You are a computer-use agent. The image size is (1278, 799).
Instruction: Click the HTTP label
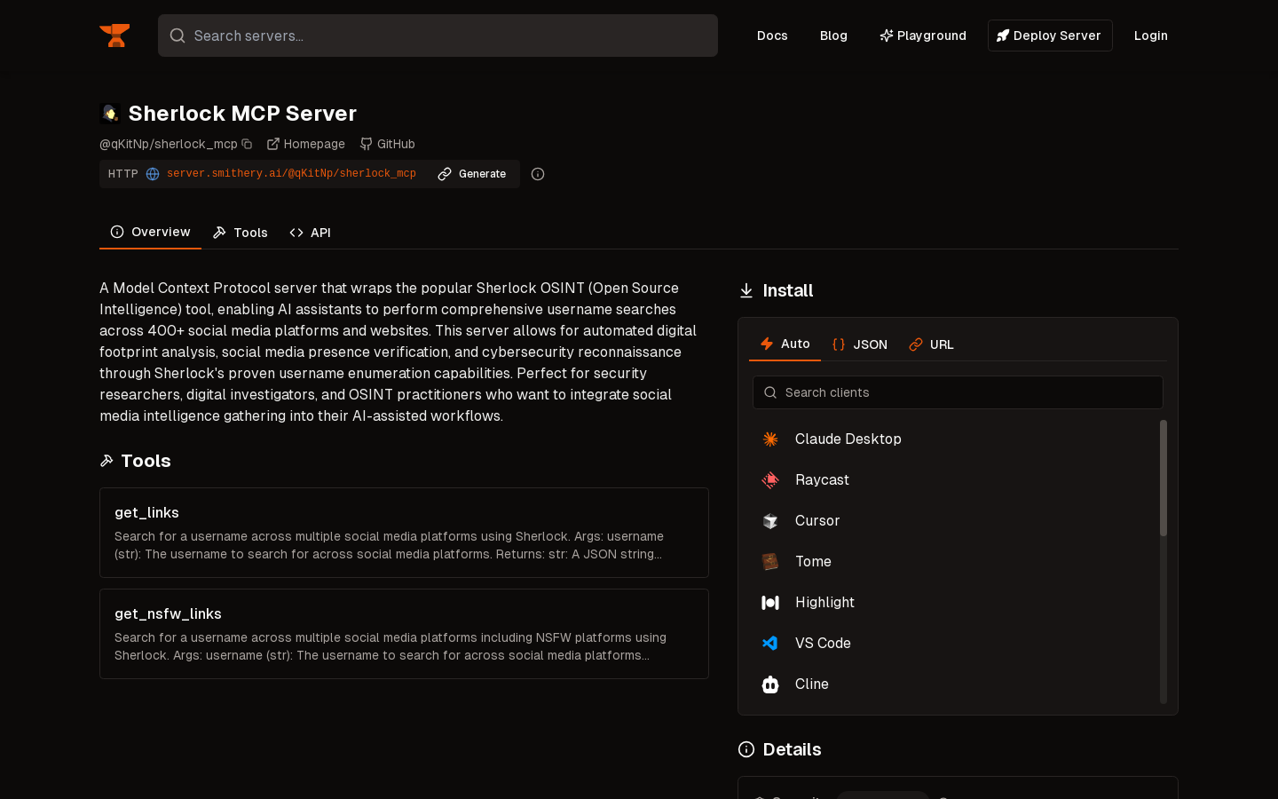point(123,174)
